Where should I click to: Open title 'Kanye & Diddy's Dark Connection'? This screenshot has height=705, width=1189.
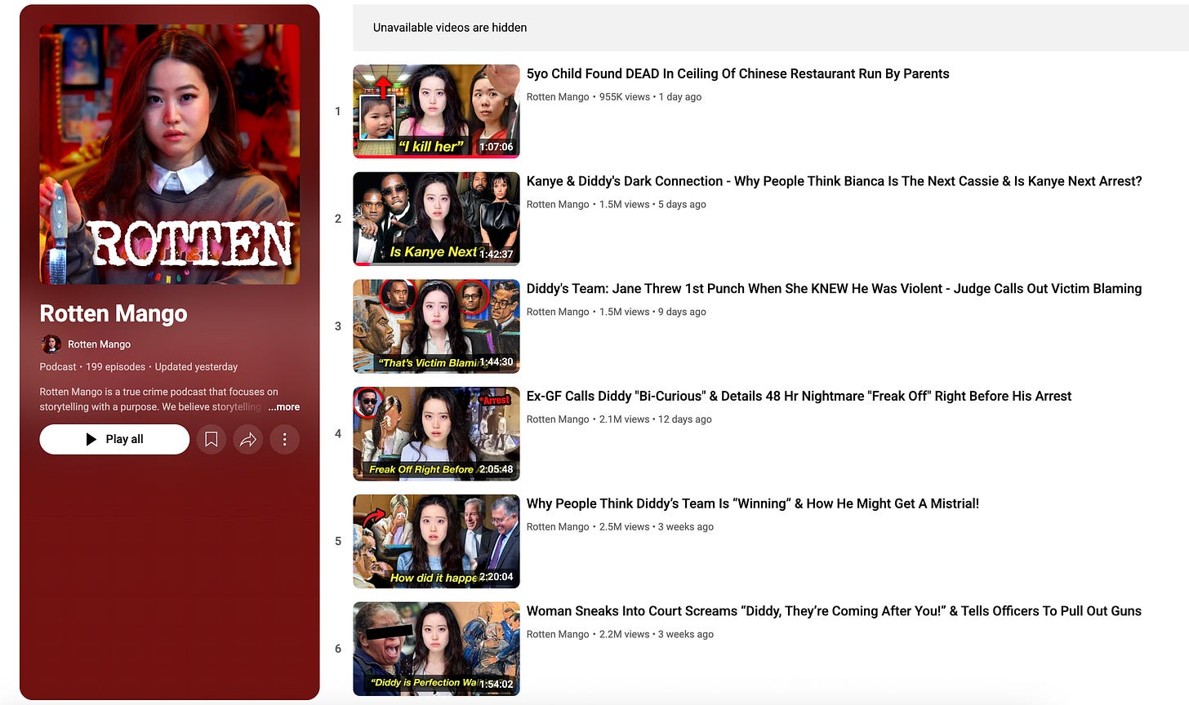click(x=834, y=181)
